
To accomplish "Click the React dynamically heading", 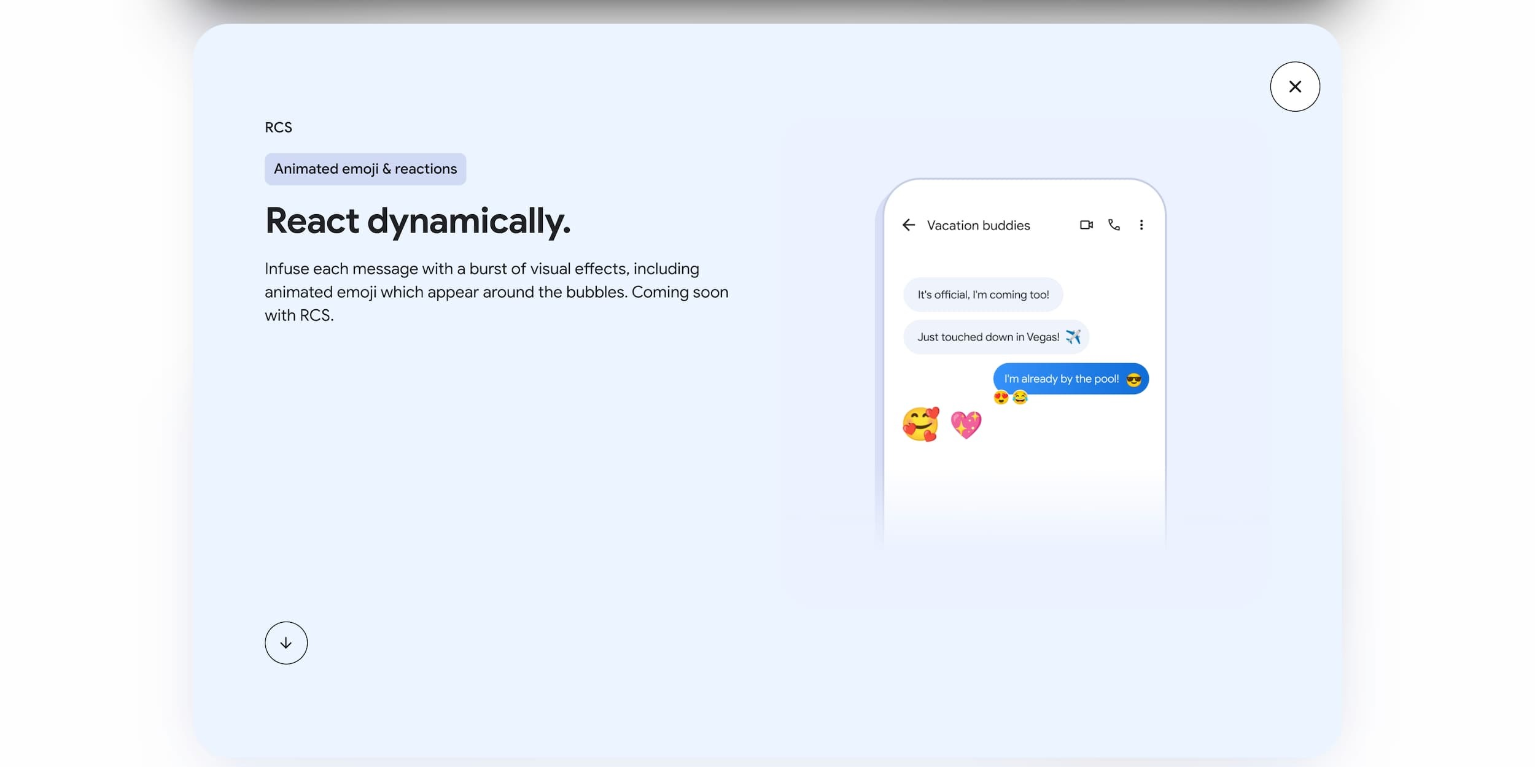I will pos(418,221).
